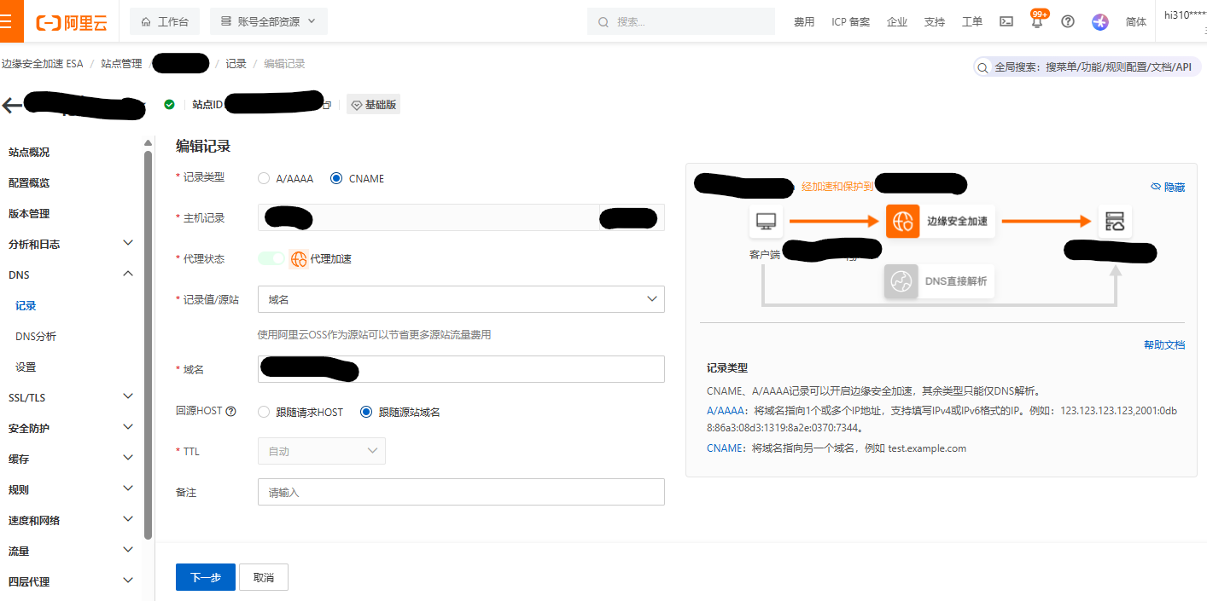Open the hamburger menu at top left
Screen dimensions: 1207x601
click(7, 21)
